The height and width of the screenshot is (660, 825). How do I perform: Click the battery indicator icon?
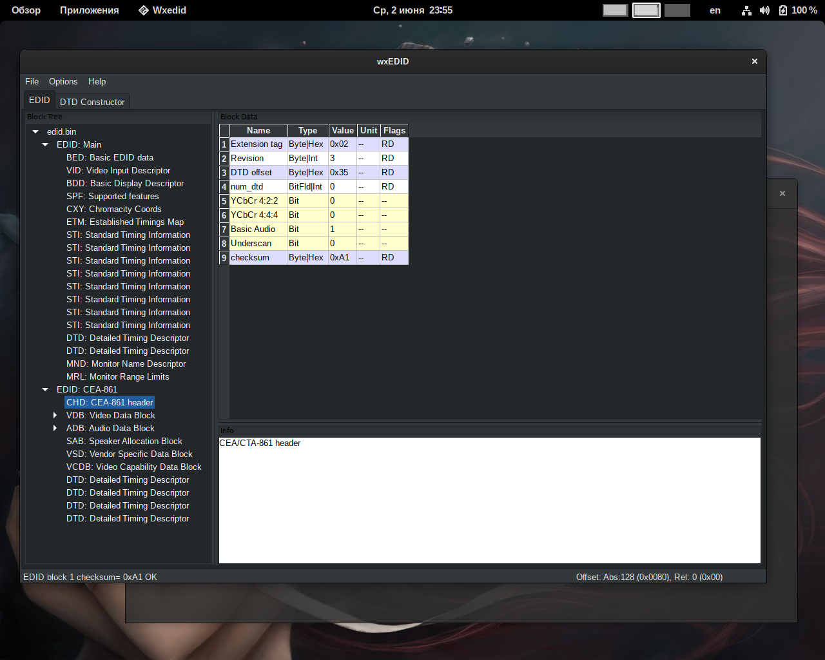pos(783,10)
